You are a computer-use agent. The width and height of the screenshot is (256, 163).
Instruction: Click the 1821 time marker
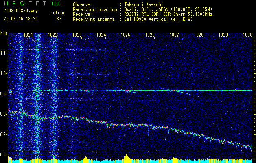click(28, 35)
